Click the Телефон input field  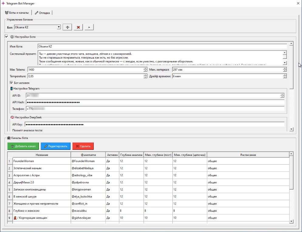point(155,109)
